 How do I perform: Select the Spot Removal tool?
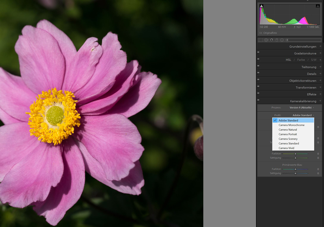tap(266, 40)
